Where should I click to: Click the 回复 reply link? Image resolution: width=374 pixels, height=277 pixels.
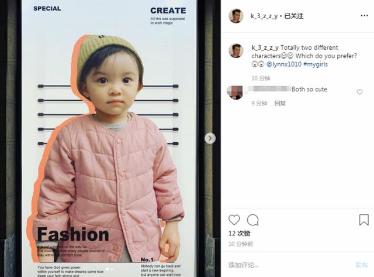280,103
